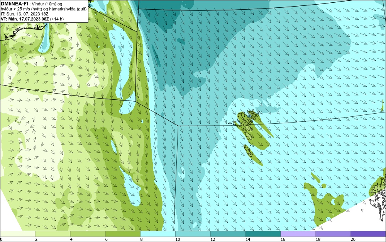Click the 12–14 m/s teal legend swatch

click(x=228, y=233)
